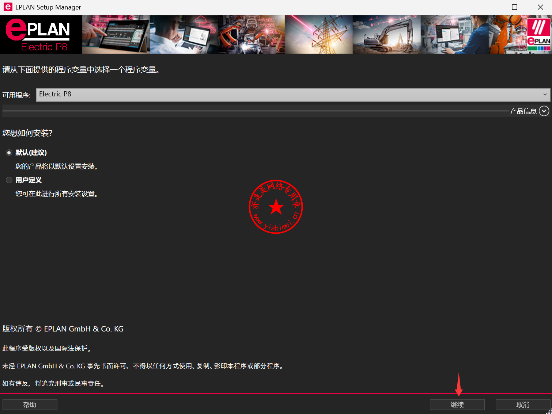Click the power pylon banner image
Screen dimensions: 552x414
point(319,35)
